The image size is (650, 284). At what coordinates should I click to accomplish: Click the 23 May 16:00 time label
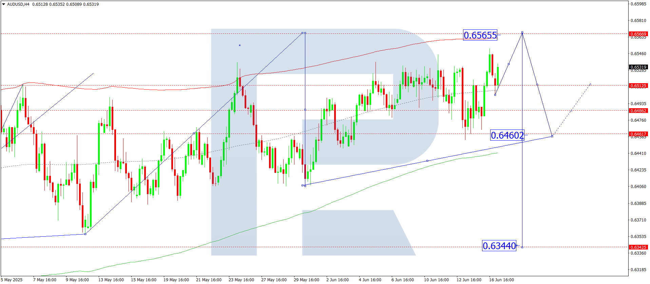click(x=241, y=280)
